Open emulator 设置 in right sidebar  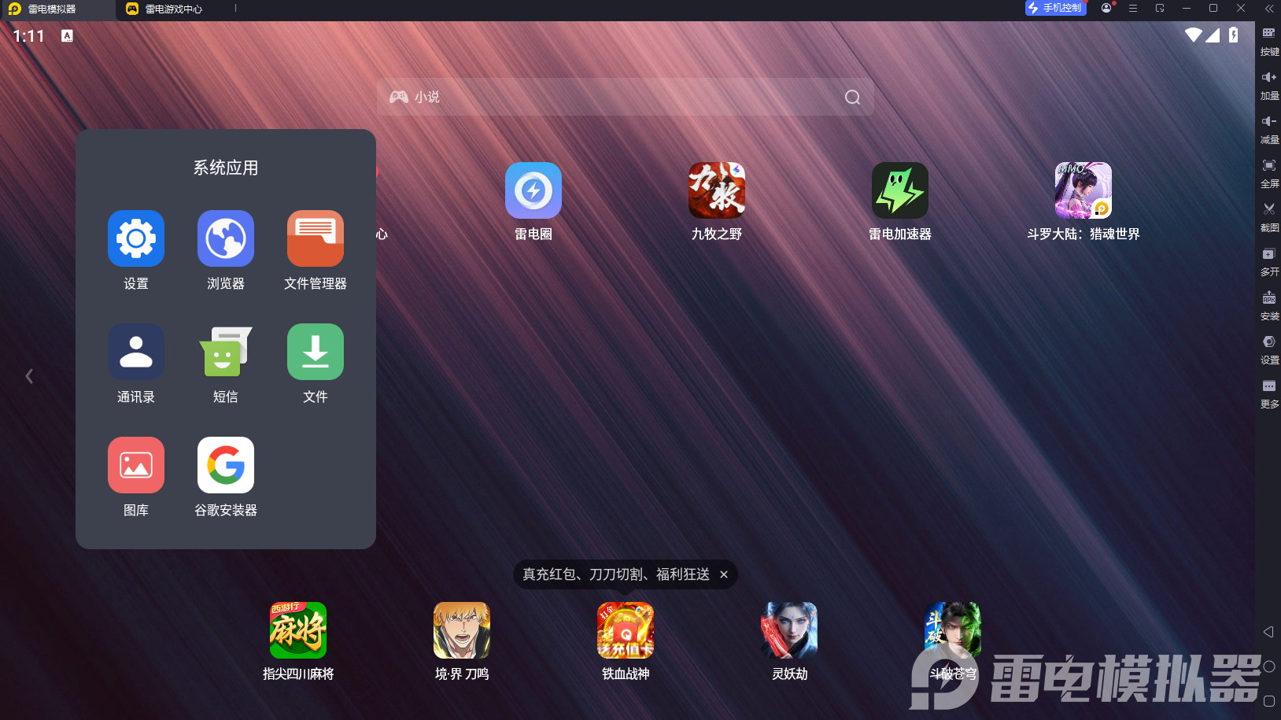[1269, 349]
